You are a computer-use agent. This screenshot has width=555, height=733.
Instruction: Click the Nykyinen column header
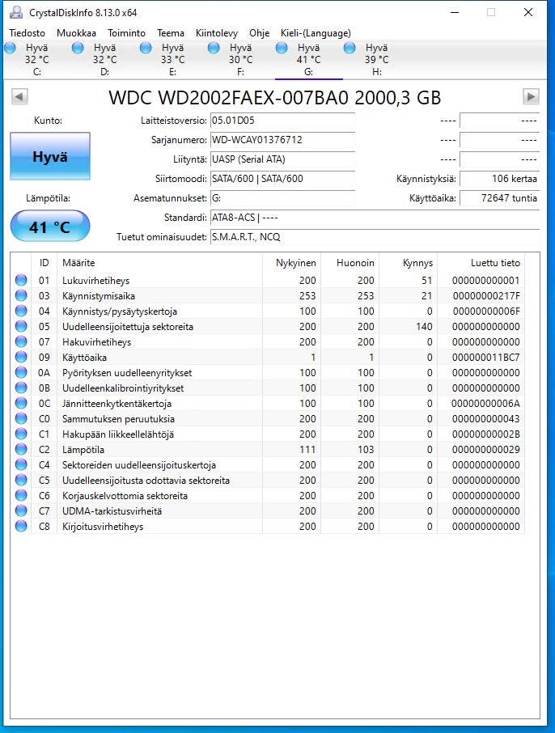pyautogui.click(x=292, y=263)
